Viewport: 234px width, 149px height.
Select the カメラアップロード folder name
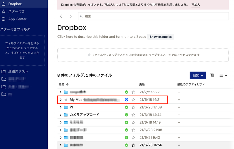tap(85, 115)
